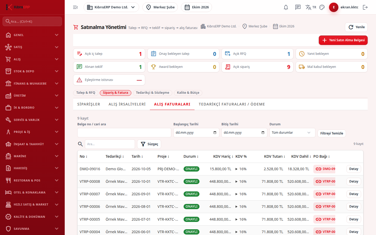Focus the sidebar Ara search box

[x=32, y=21]
